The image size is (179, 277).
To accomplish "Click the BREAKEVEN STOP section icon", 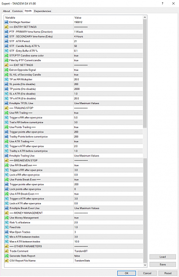I will 6,160.
